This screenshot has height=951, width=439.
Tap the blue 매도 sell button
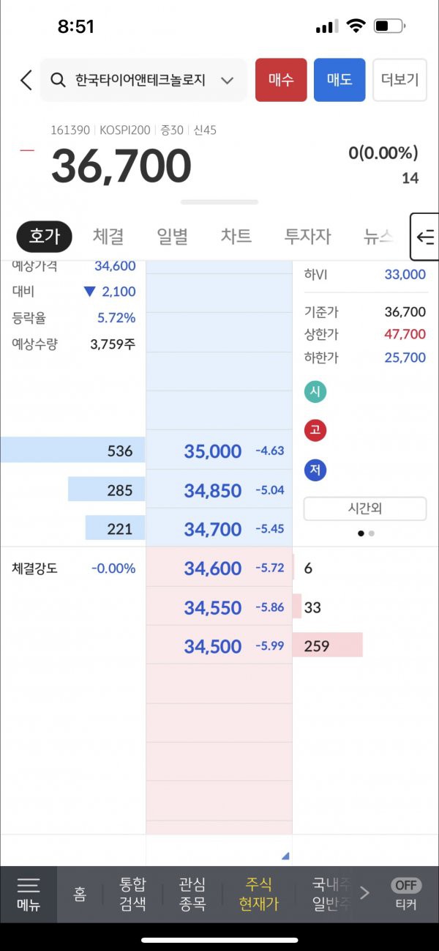coord(339,80)
